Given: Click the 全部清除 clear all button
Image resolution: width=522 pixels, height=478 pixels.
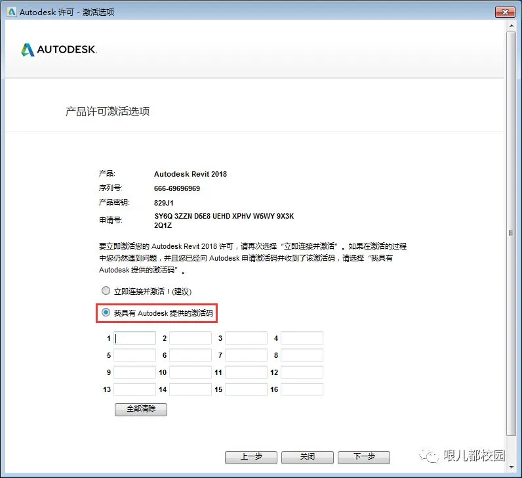Looking at the screenshot, I should [x=141, y=409].
